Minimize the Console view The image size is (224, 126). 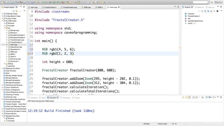point(218,97)
